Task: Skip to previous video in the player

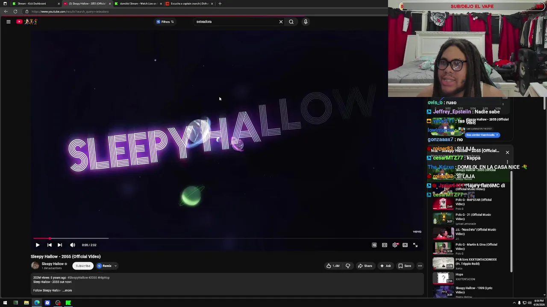Action: coord(49,245)
